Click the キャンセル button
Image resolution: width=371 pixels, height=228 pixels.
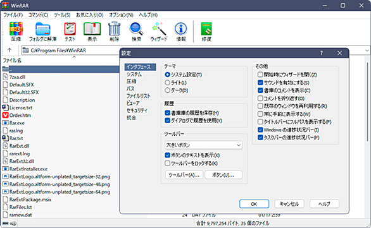pos(289,204)
